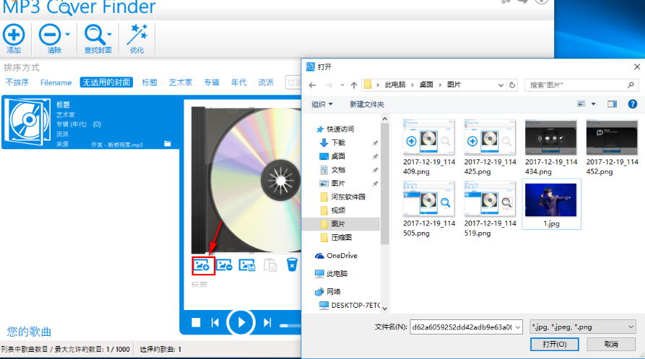645x359 pixels.
Task: Click the 取消 cancel button
Action: tap(611, 344)
